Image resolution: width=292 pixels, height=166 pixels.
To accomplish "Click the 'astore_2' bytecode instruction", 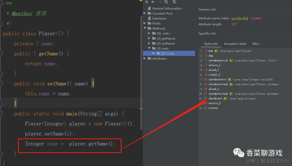I will click(x=214, y=103).
